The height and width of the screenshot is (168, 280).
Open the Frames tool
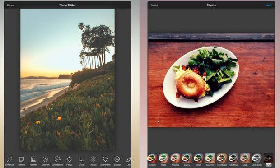33,161
